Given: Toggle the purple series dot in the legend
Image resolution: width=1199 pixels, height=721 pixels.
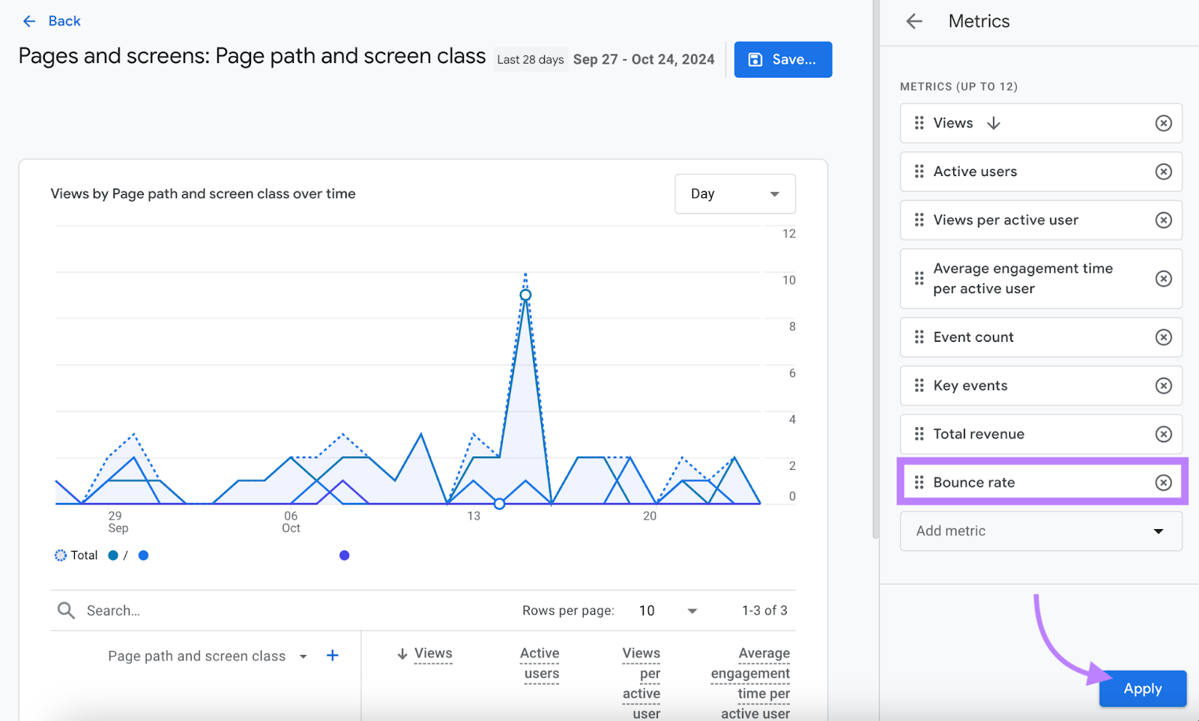Looking at the screenshot, I should click(x=344, y=555).
